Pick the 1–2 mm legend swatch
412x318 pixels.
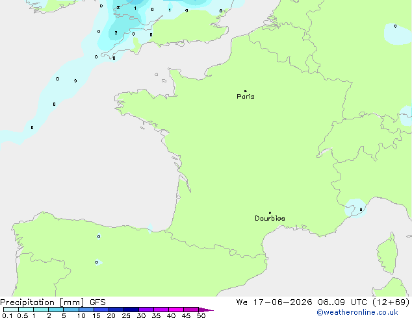click(41, 310)
